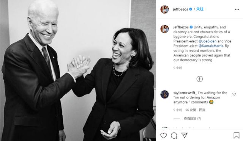Open the taylornoswift_ commenter profile name
Image resolution: width=243 pixels, height=141 pixels.
pos(185,93)
